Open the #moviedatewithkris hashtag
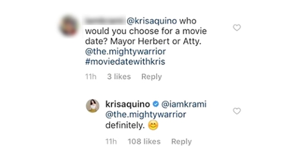299x166 pixels. pos(125,62)
